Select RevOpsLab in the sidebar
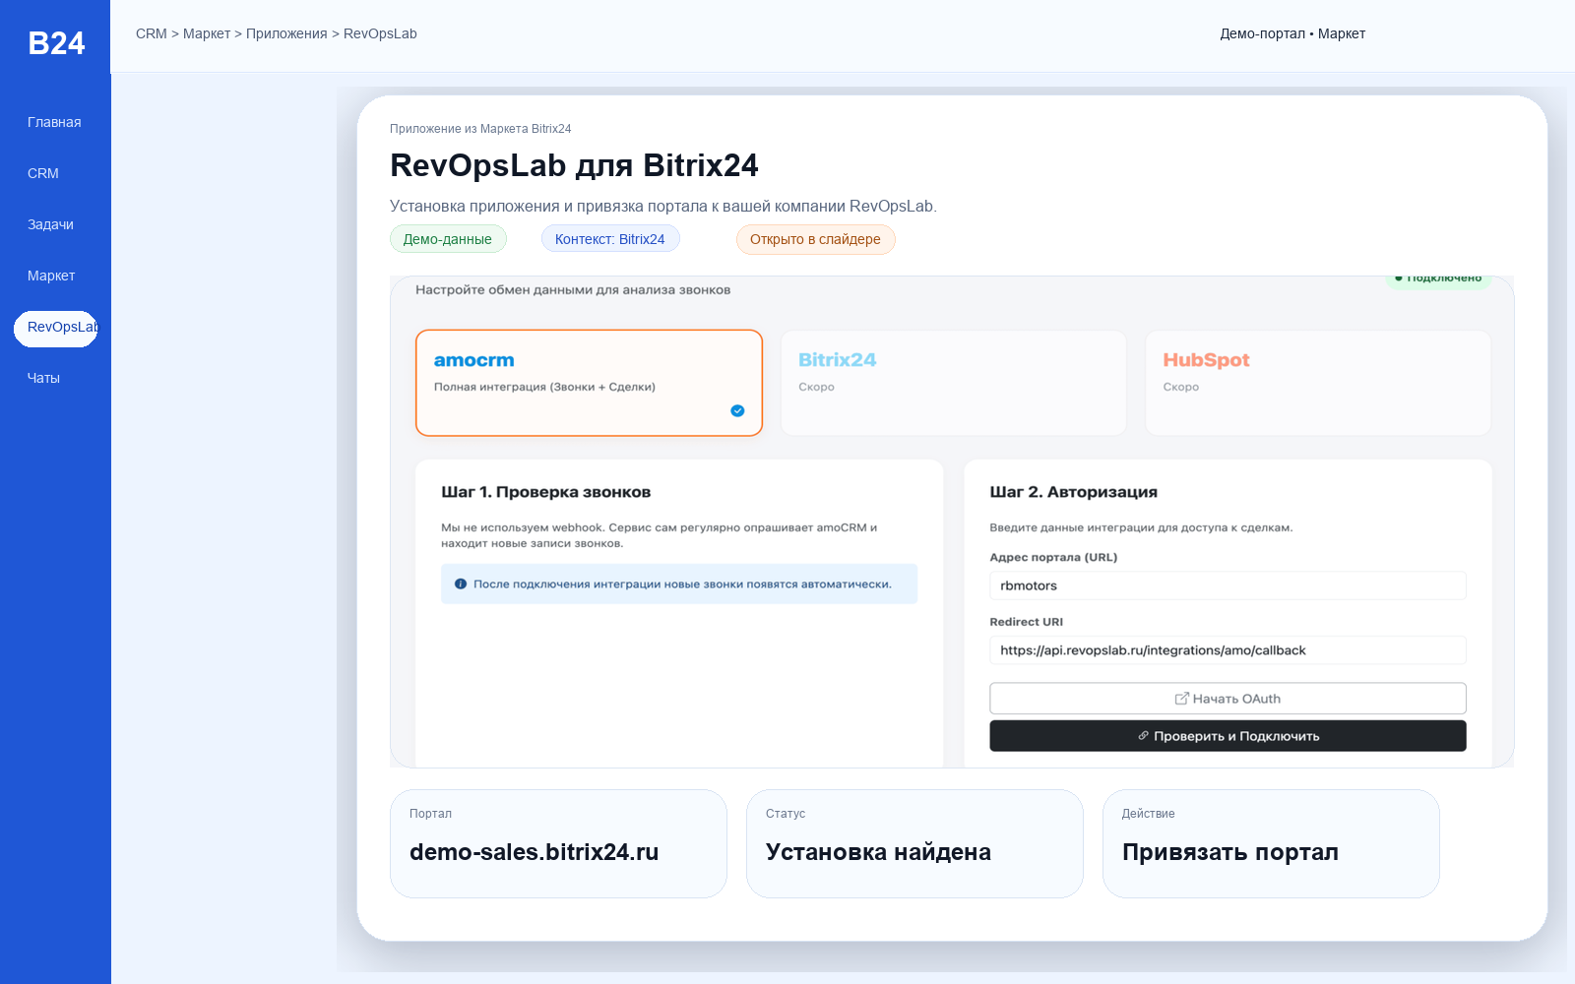 [55, 327]
